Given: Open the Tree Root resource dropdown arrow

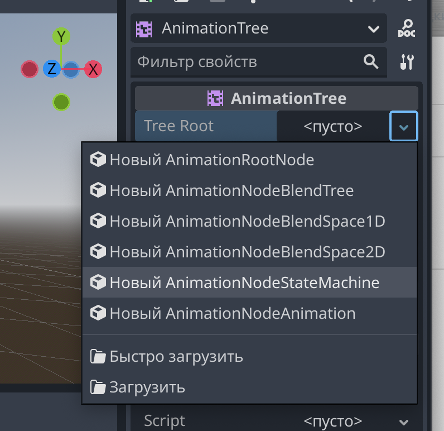Looking at the screenshot, I should coord(403,126).
